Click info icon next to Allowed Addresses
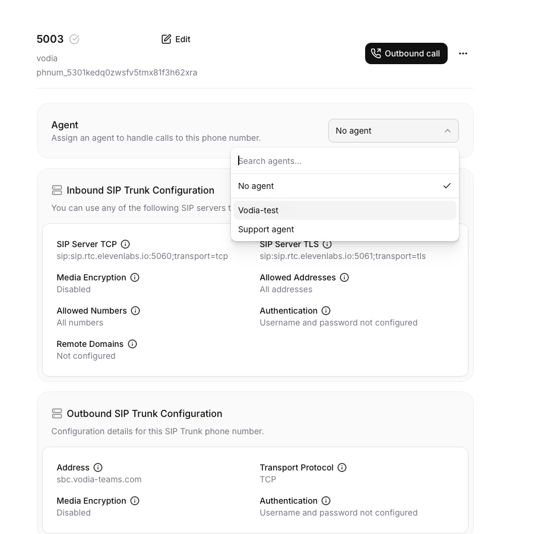 tap(344, 277)
